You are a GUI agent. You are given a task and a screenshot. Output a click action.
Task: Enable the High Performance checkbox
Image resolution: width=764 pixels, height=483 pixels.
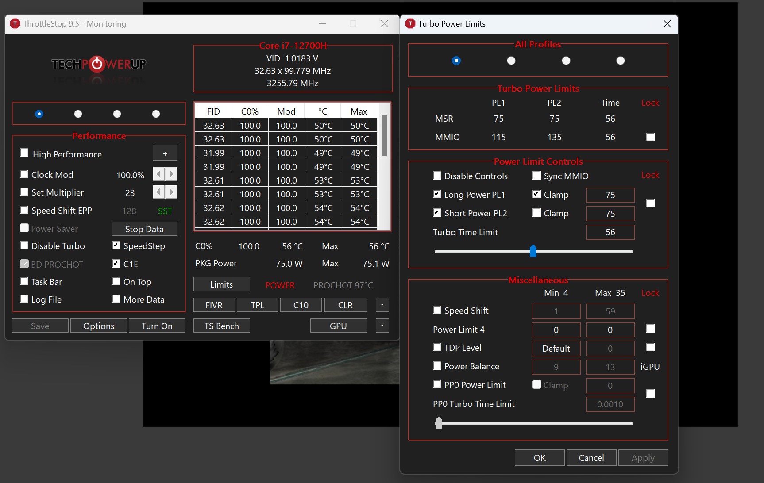[24, 153]
